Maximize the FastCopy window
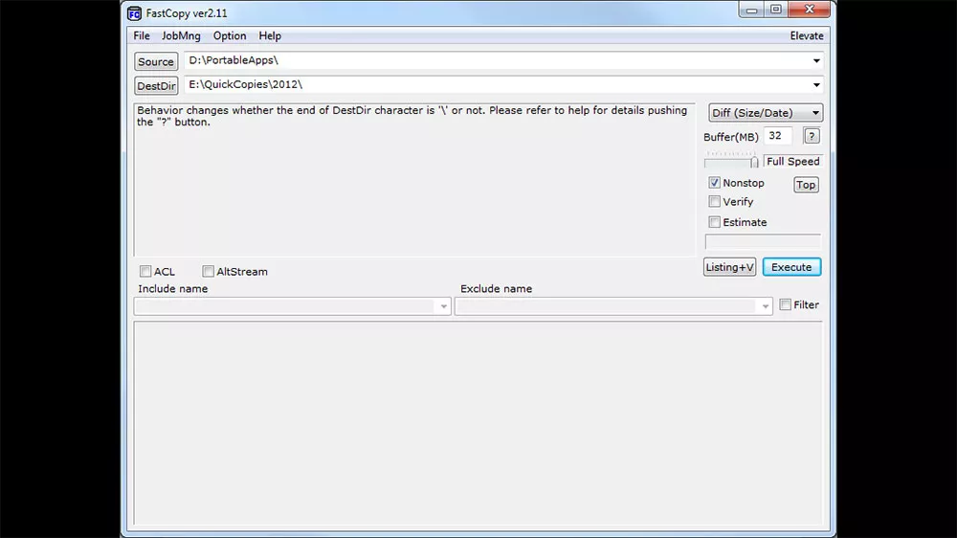Viewport: 957px width, 538px height. pos(776,10)
